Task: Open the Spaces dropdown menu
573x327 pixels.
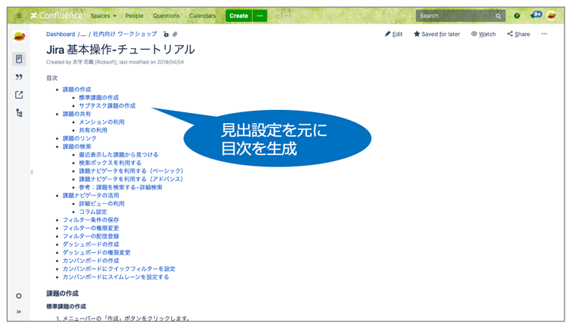Action: coord(104,16)
